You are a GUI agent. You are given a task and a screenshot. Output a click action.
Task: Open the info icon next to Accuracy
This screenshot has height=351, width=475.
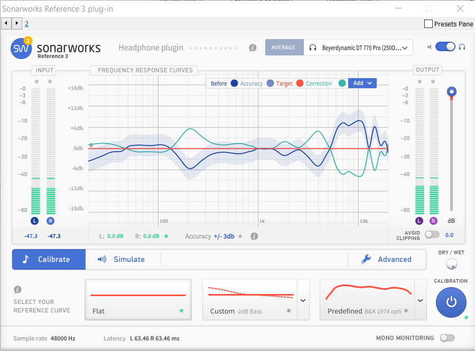(x=254, y=236)
